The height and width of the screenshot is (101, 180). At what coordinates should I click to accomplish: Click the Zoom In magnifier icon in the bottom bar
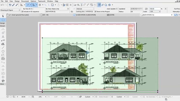click(x=14, y=97)
